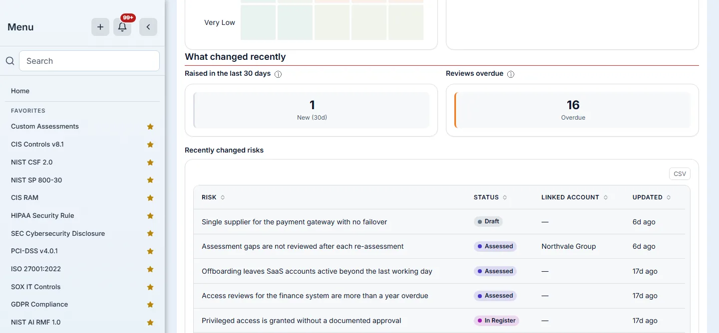Toggle the star next to PCI-DSS v4.0.1
This screenshot has width=719, height=333.
tap(150, 251)
